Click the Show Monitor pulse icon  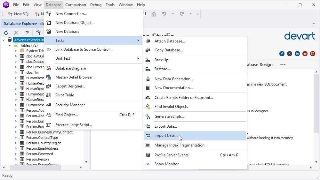148,164
